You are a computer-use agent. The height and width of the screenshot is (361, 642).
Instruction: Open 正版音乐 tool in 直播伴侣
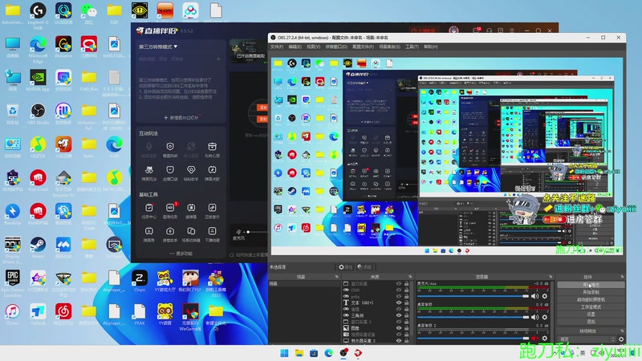(x=212, y=210)
